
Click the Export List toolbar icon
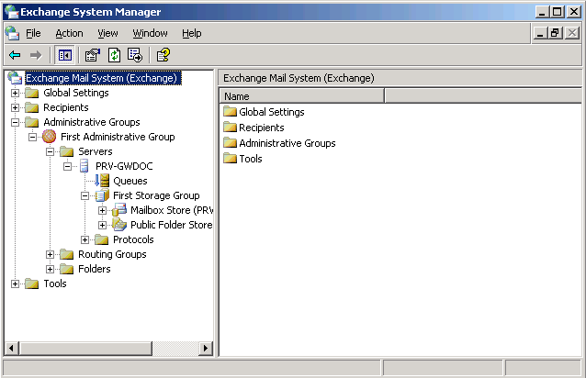[x=135, y=55]
